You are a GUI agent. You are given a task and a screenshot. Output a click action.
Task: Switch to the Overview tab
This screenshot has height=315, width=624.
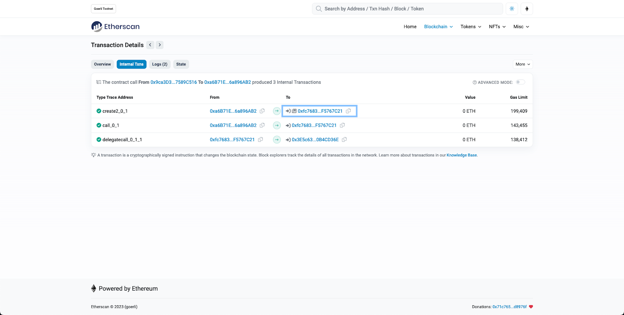pos(102,64)
